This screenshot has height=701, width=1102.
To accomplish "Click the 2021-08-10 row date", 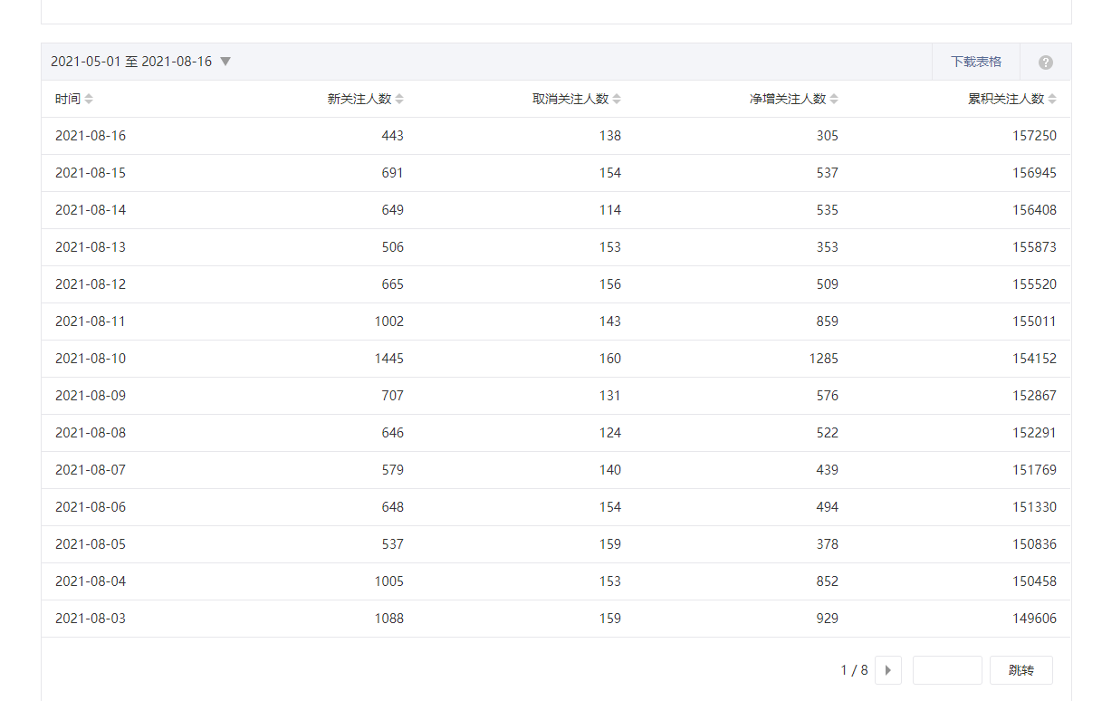I will point(91,359).
